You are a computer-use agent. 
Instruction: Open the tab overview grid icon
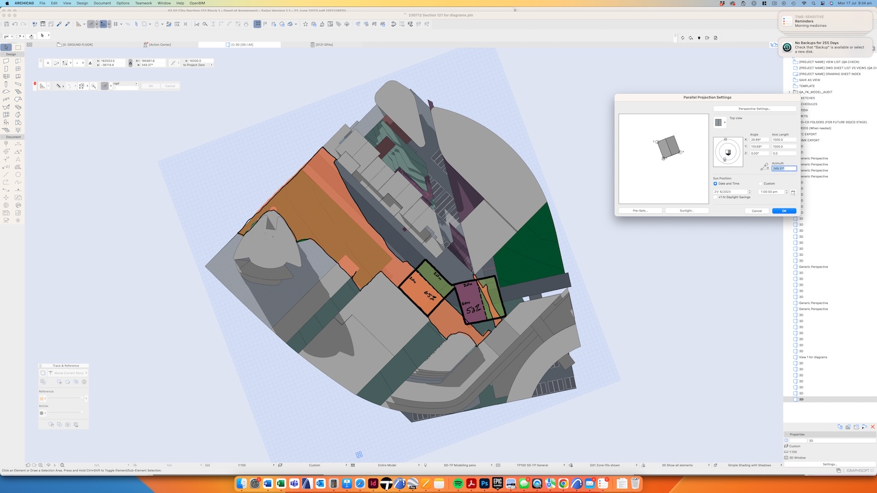click(x=29, y=44)
